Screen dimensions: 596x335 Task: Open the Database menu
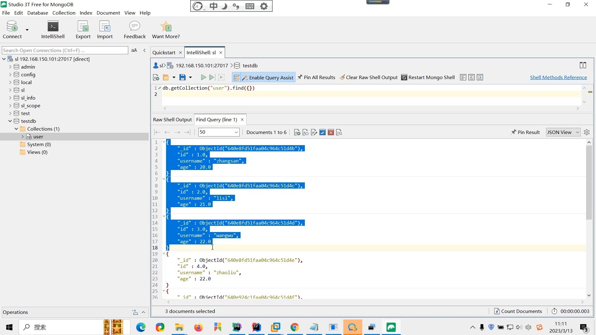click(38, 13)
